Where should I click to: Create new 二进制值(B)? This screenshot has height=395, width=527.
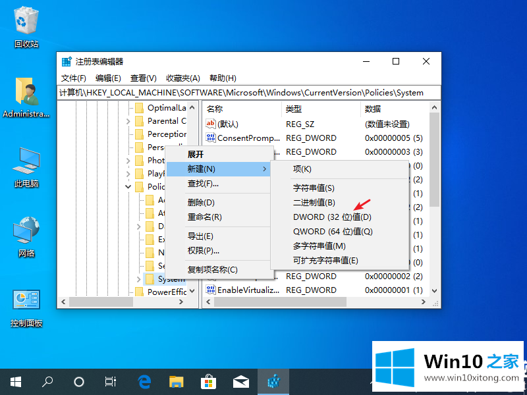tap(340, 203)
